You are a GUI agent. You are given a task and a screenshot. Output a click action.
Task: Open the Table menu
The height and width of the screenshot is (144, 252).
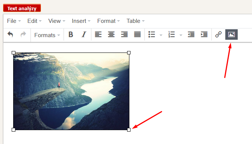click(x=136, y=21)
